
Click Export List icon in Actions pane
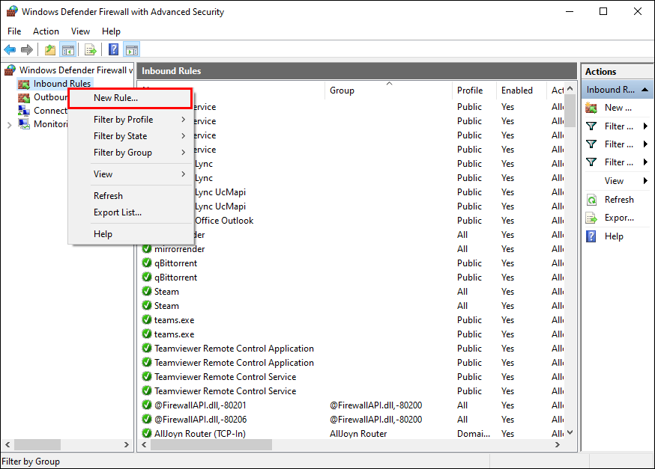tap(591, 218)
